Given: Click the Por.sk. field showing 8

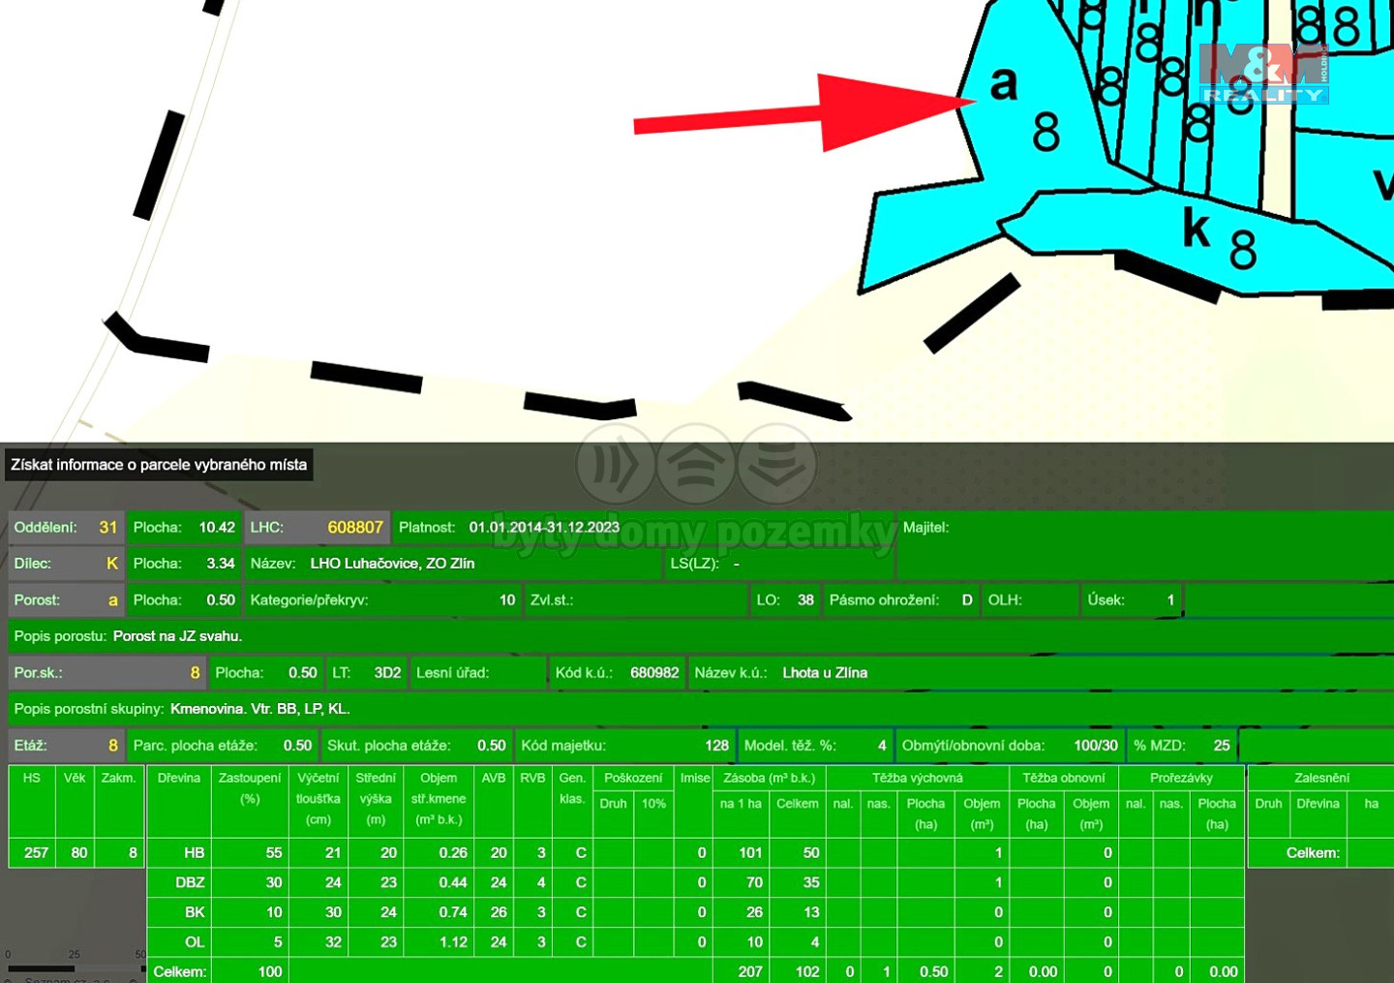Looking at the screenshot, I should coord(194,673).
